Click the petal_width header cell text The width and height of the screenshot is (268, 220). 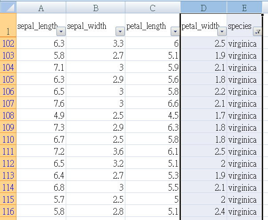tap(200, 26)
